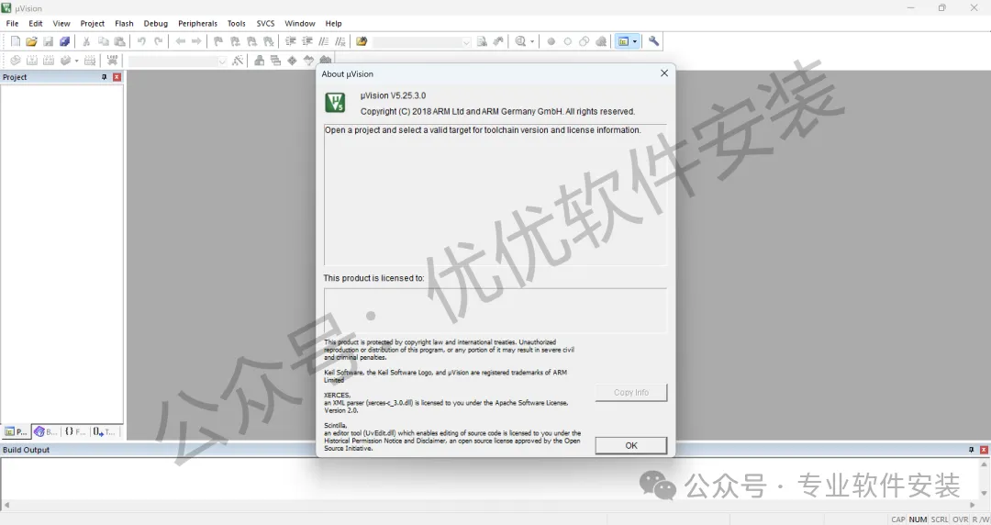Translate current file icon

point(16,60)
